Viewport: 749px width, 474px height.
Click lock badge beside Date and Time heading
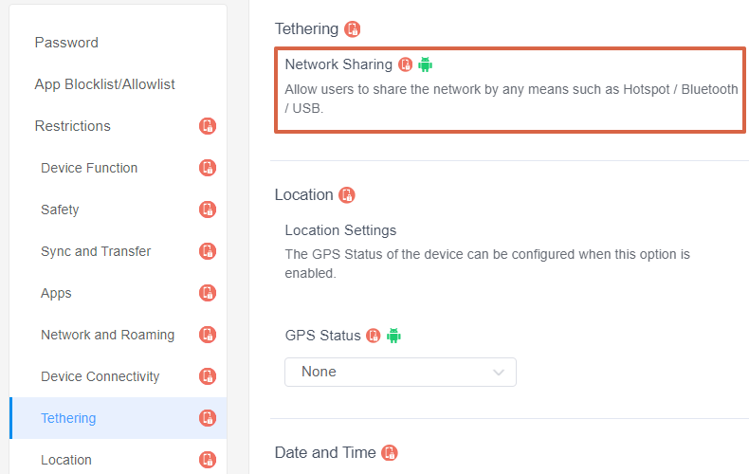click(390, 452)
